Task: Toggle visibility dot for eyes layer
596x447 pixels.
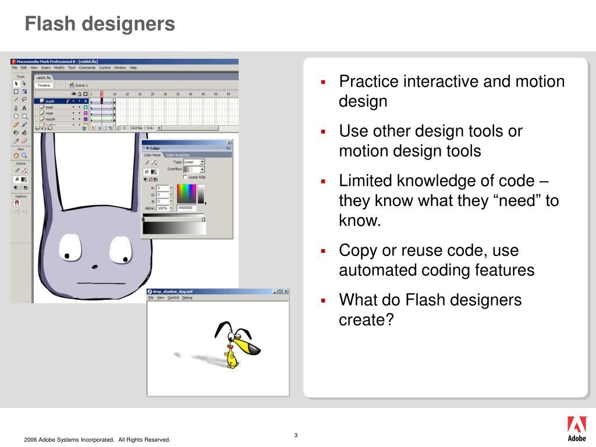Action: pos(73,107)
